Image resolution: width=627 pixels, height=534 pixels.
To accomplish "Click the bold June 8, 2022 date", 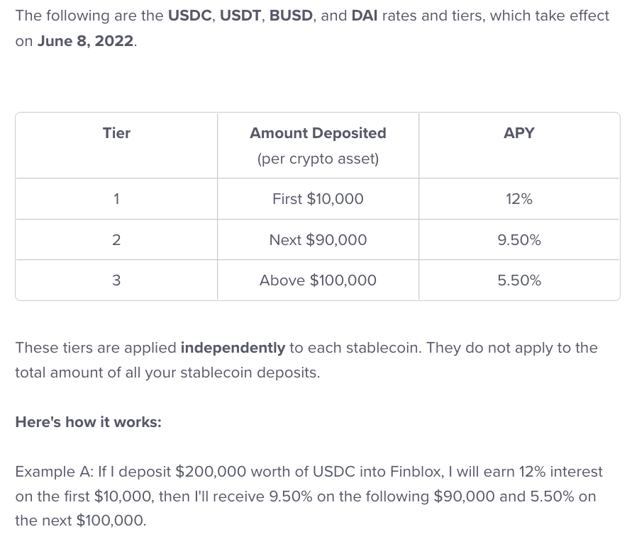I will pyautogui.click(x=85, y=41).
